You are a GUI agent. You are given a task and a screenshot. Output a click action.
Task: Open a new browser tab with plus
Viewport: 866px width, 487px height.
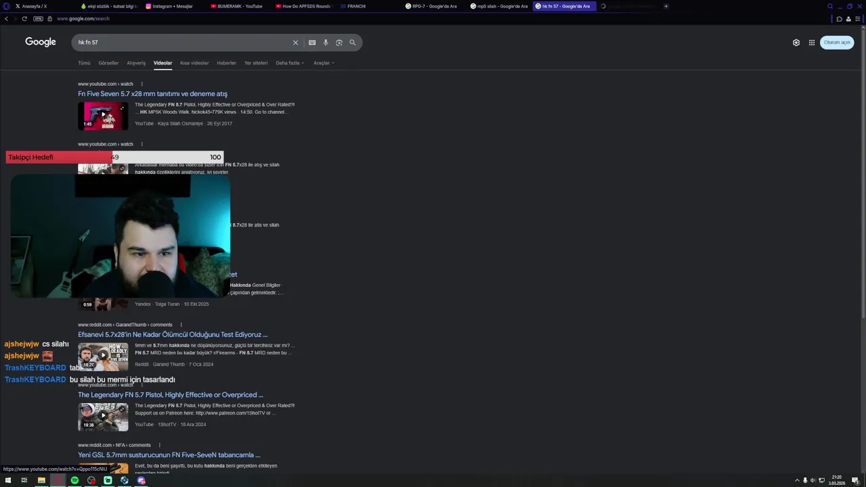[x=666, y=6]
